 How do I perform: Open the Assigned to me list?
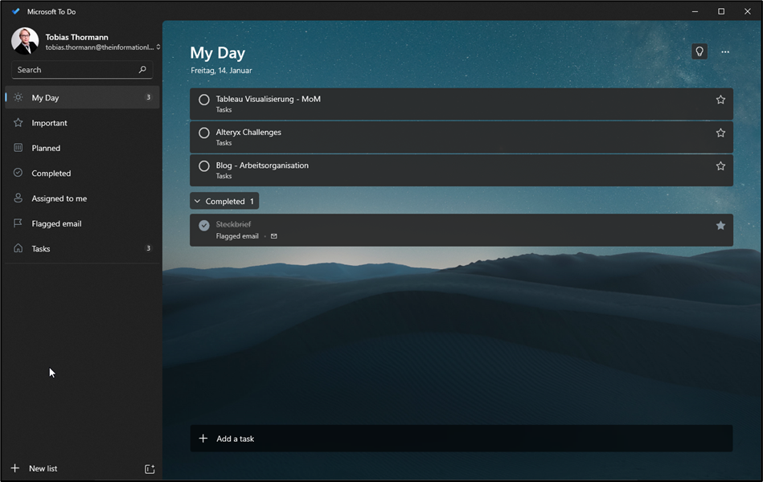click(82, 198)
